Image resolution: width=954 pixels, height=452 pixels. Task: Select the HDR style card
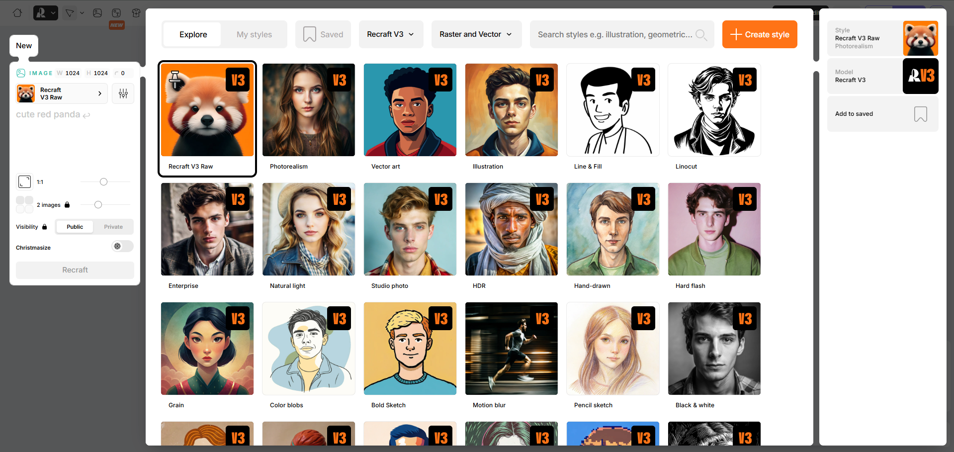(512, 237)
